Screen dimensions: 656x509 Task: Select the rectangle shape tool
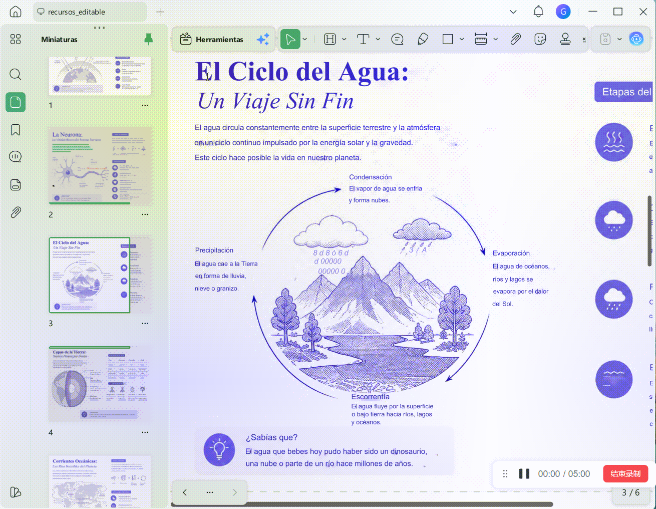tap(448, 39)
